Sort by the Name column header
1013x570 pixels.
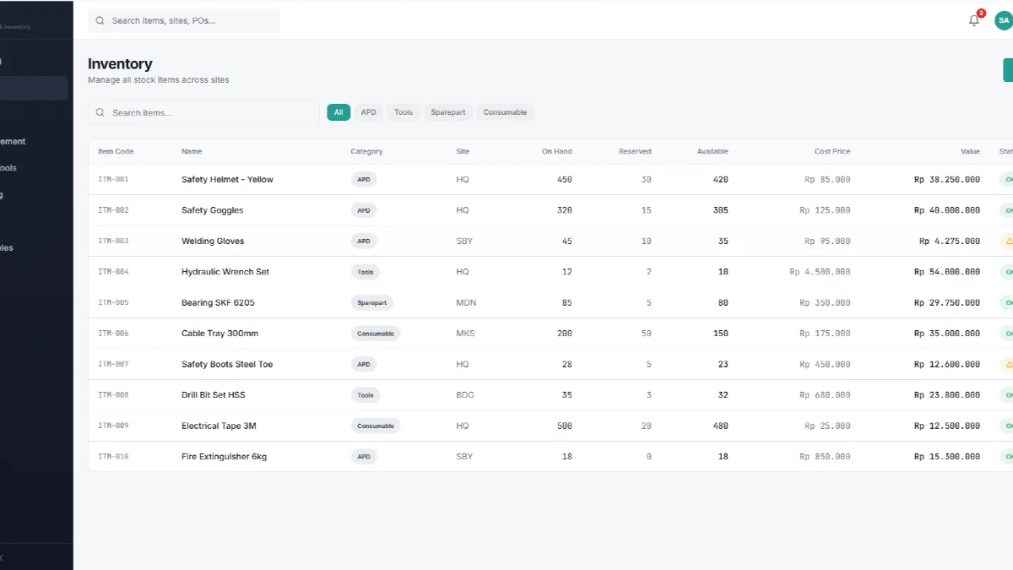pos(192,151)
